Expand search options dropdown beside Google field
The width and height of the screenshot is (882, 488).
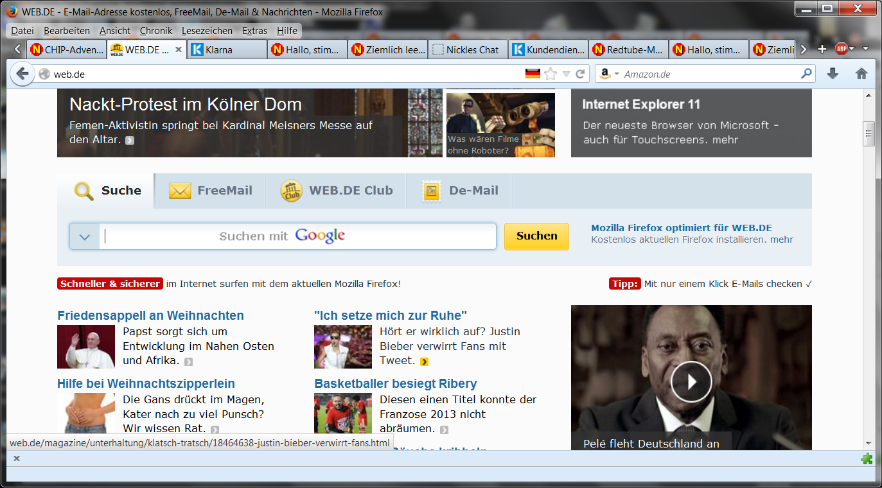coord(85,236)
